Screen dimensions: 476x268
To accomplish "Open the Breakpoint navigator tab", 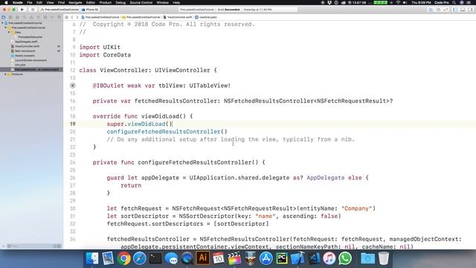I will click(52, 17).
